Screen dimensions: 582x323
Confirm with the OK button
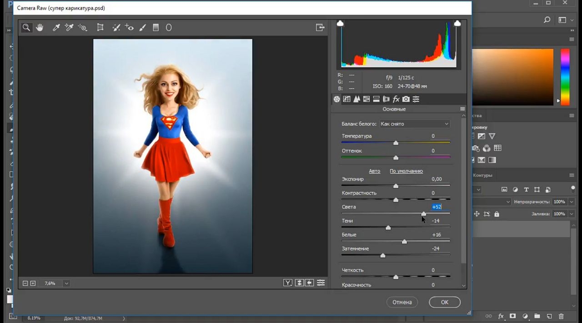click(x=445, y=302)
